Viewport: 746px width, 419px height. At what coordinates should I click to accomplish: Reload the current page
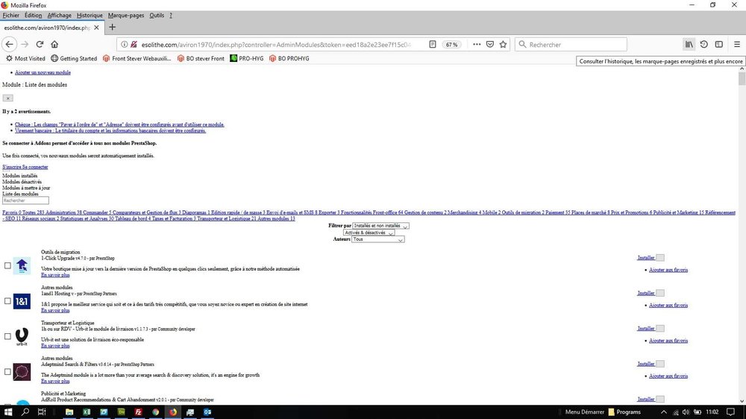[x=40, y=44]
